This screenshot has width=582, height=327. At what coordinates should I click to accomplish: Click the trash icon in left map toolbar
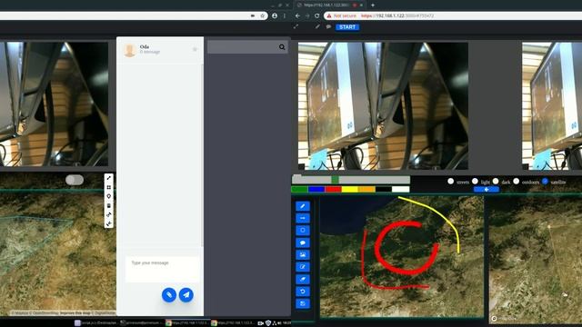(109, 205)
